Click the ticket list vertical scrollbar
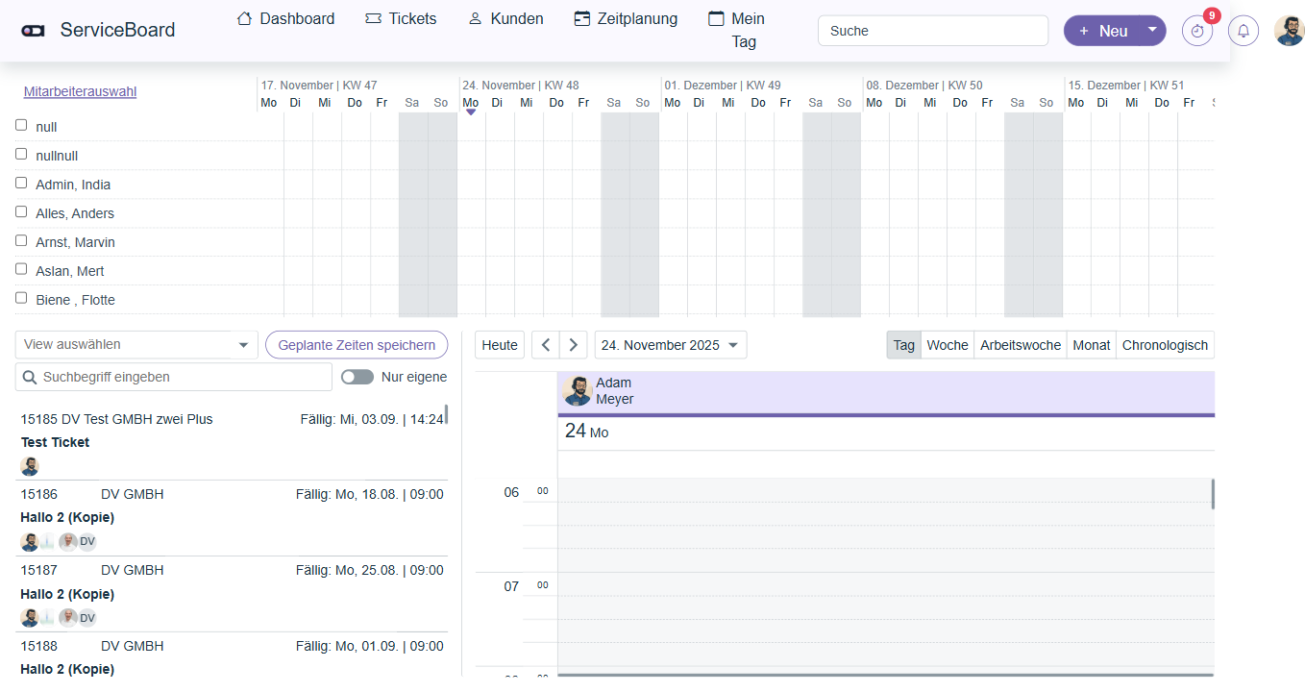The image size is (1305, 692). click(446, 414)
